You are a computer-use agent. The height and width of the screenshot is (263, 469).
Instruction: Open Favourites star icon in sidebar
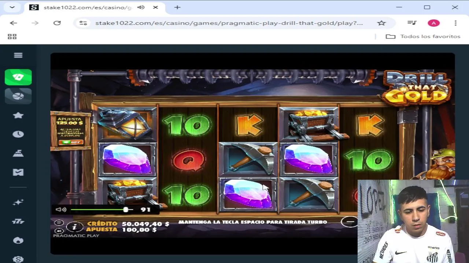click(18, 115)
